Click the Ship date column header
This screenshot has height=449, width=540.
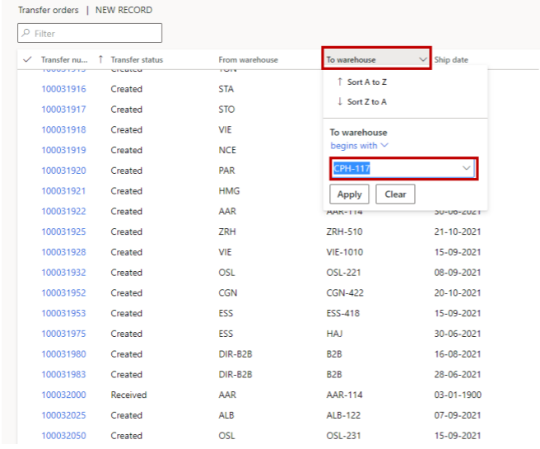[x=451, y=60]
